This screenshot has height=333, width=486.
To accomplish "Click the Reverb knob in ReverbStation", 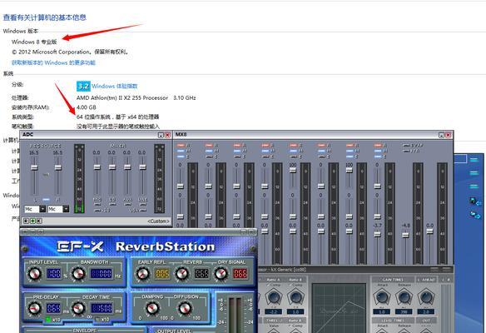I will coord(182,274).
